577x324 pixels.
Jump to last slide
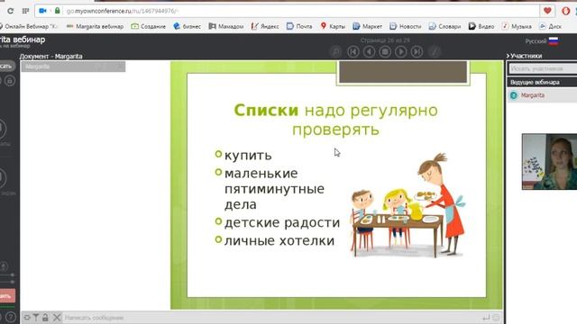(417, 52)
